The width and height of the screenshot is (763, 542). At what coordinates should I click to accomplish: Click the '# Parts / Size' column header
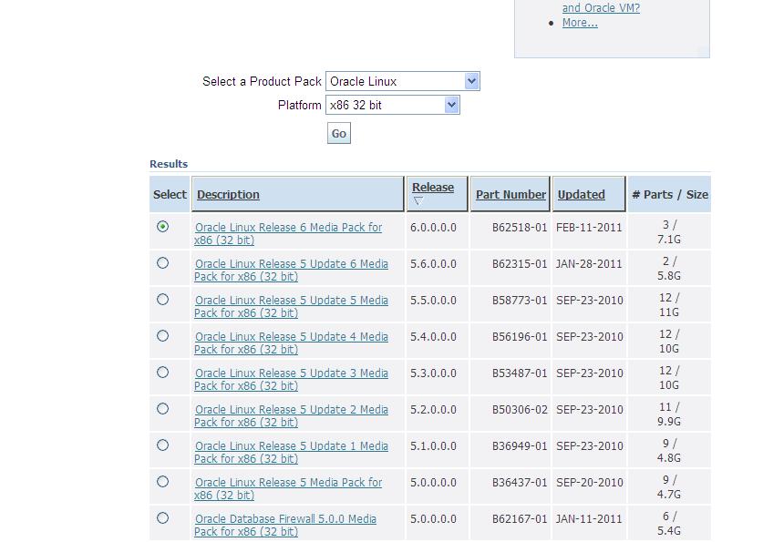click(x=670, y=194)
